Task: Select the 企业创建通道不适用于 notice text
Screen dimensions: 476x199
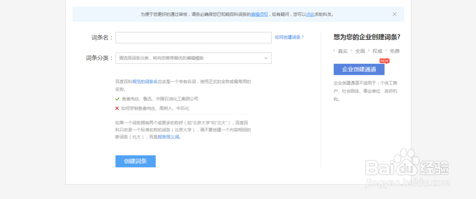Action: point(366,91)
